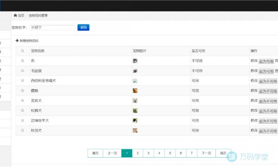278x167 pixels.
Task: Toggle the select-all checkbox in table header
Action: (x=23, y=51)
